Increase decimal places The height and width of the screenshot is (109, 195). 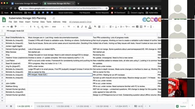42,27
